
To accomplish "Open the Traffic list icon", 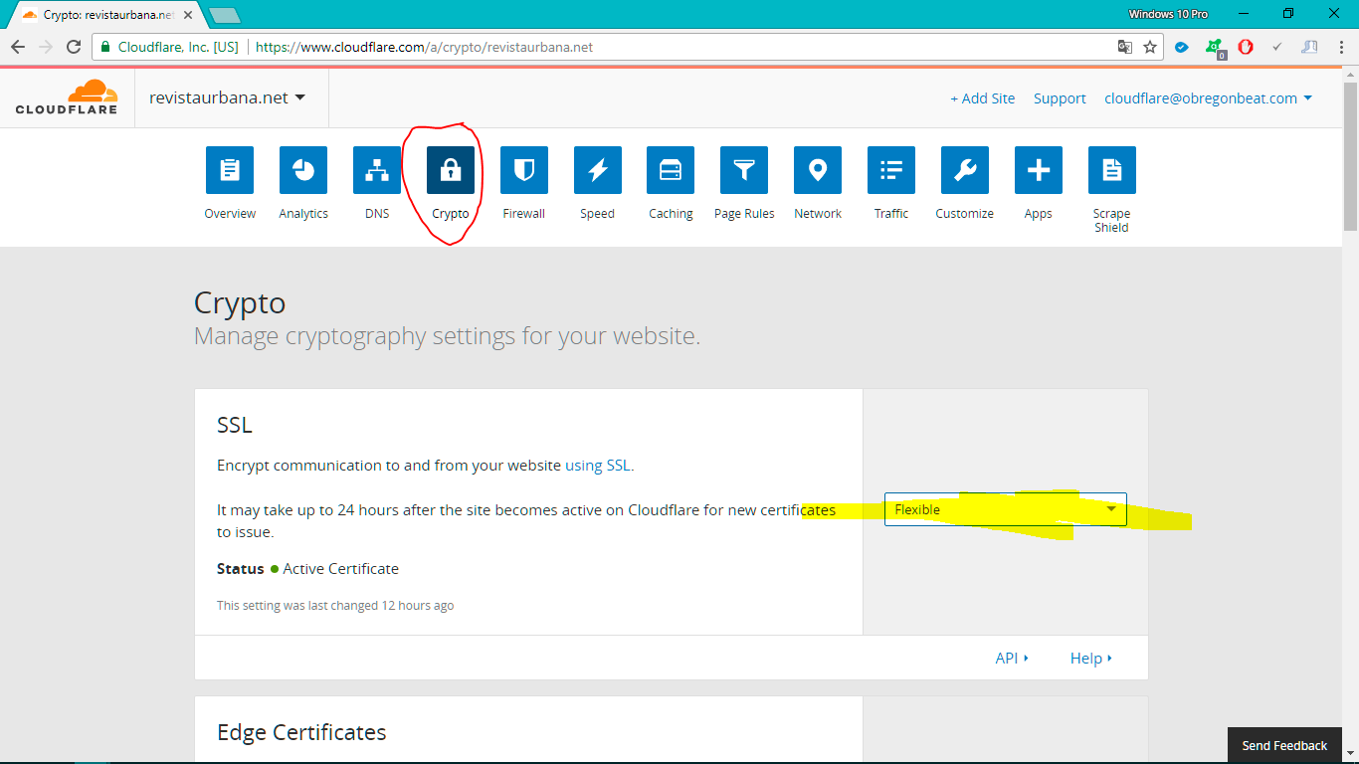I will pos(891,170).
